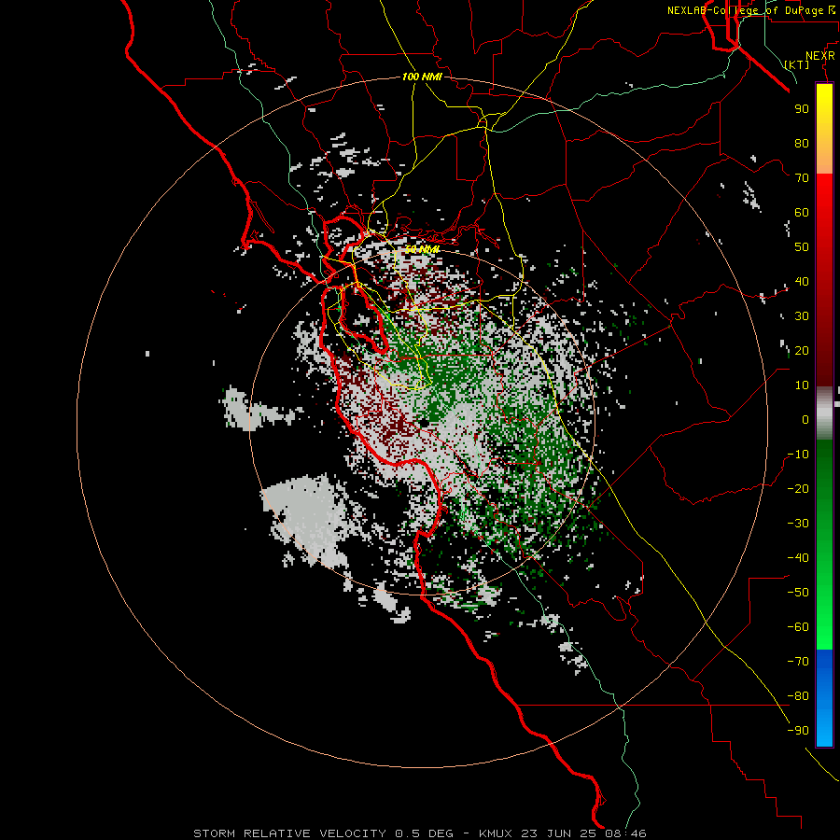Click the 60 value on velocity scale
The width and height of the screenshot is (840, 840).
pos(802,212)
